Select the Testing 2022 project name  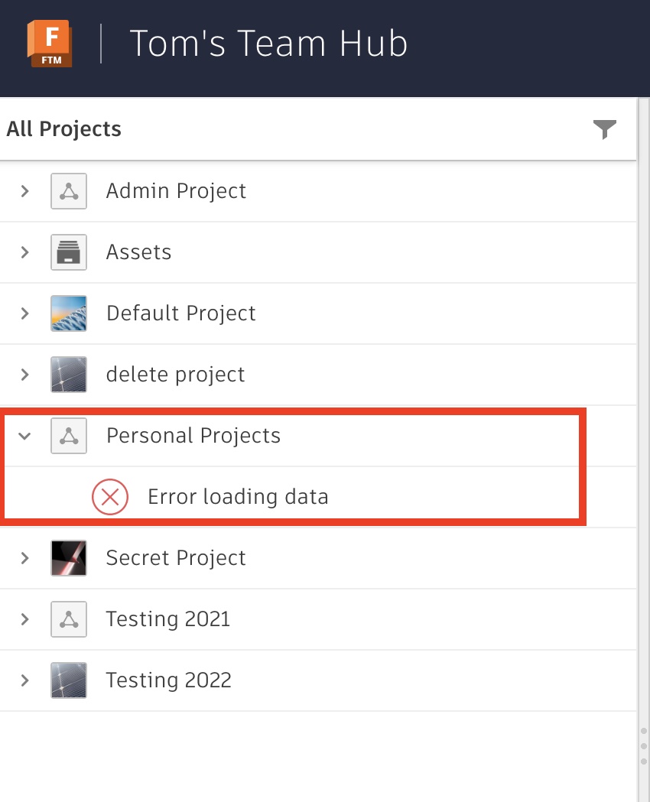coord(168,680)
